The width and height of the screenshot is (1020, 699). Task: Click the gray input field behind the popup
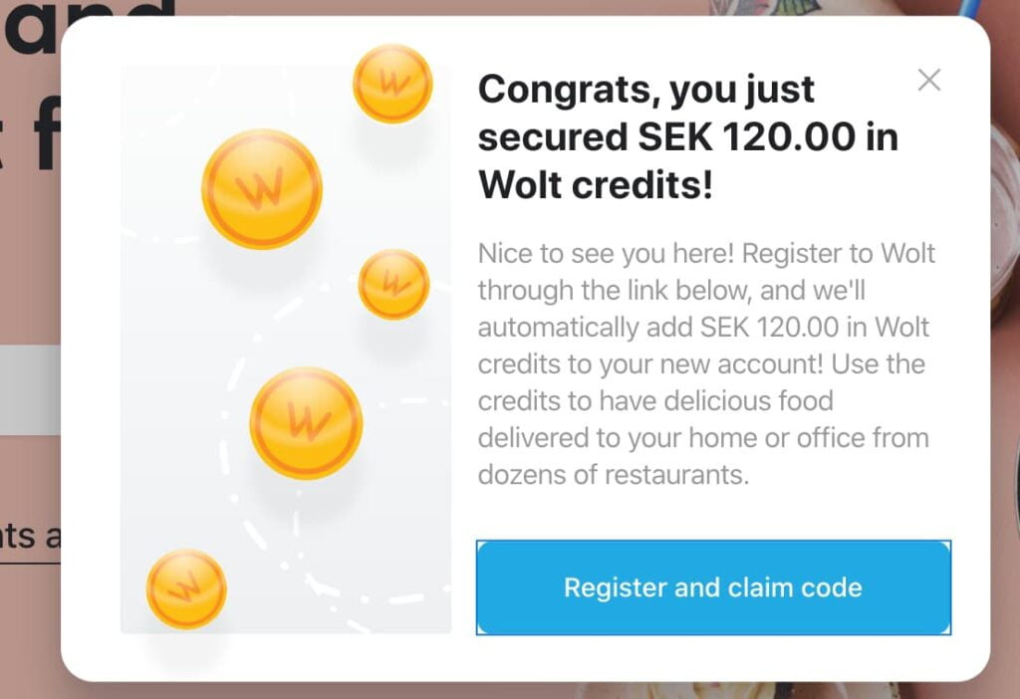click(30, 389)
